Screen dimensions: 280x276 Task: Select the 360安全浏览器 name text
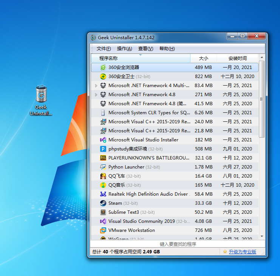click(x=124, y=67)
